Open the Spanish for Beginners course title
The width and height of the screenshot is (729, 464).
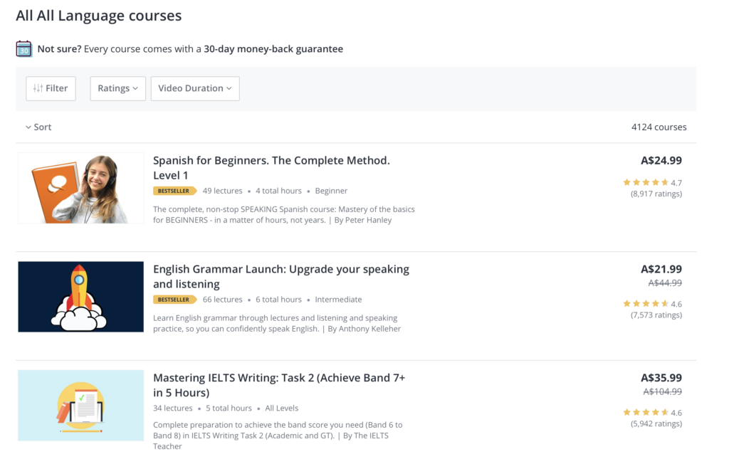click(271, 168)
